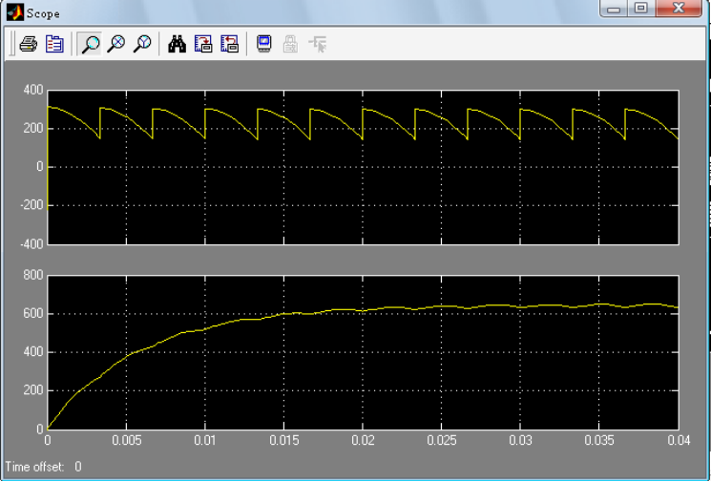Click the 0.005 time axis label
Viewport: 711px width, 482px height.
point(127,440)
